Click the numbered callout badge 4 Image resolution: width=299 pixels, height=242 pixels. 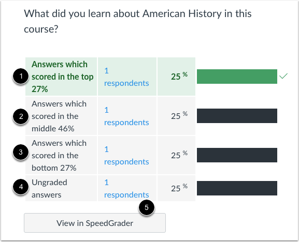(x=21, y=187)
